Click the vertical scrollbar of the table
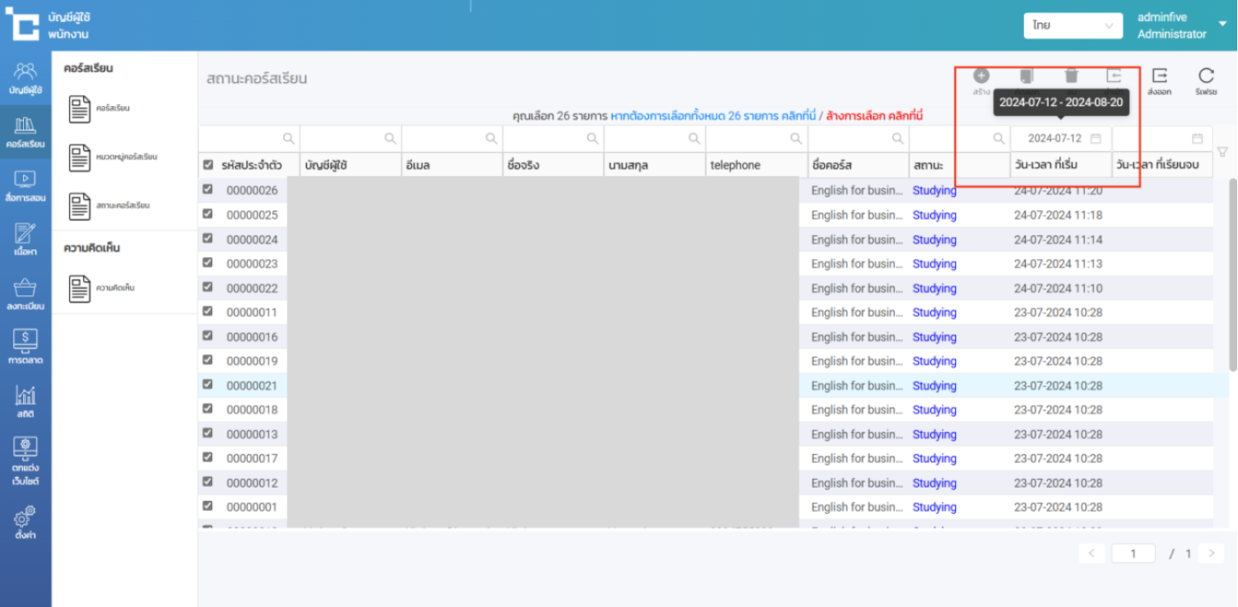 pos(1232,274)
